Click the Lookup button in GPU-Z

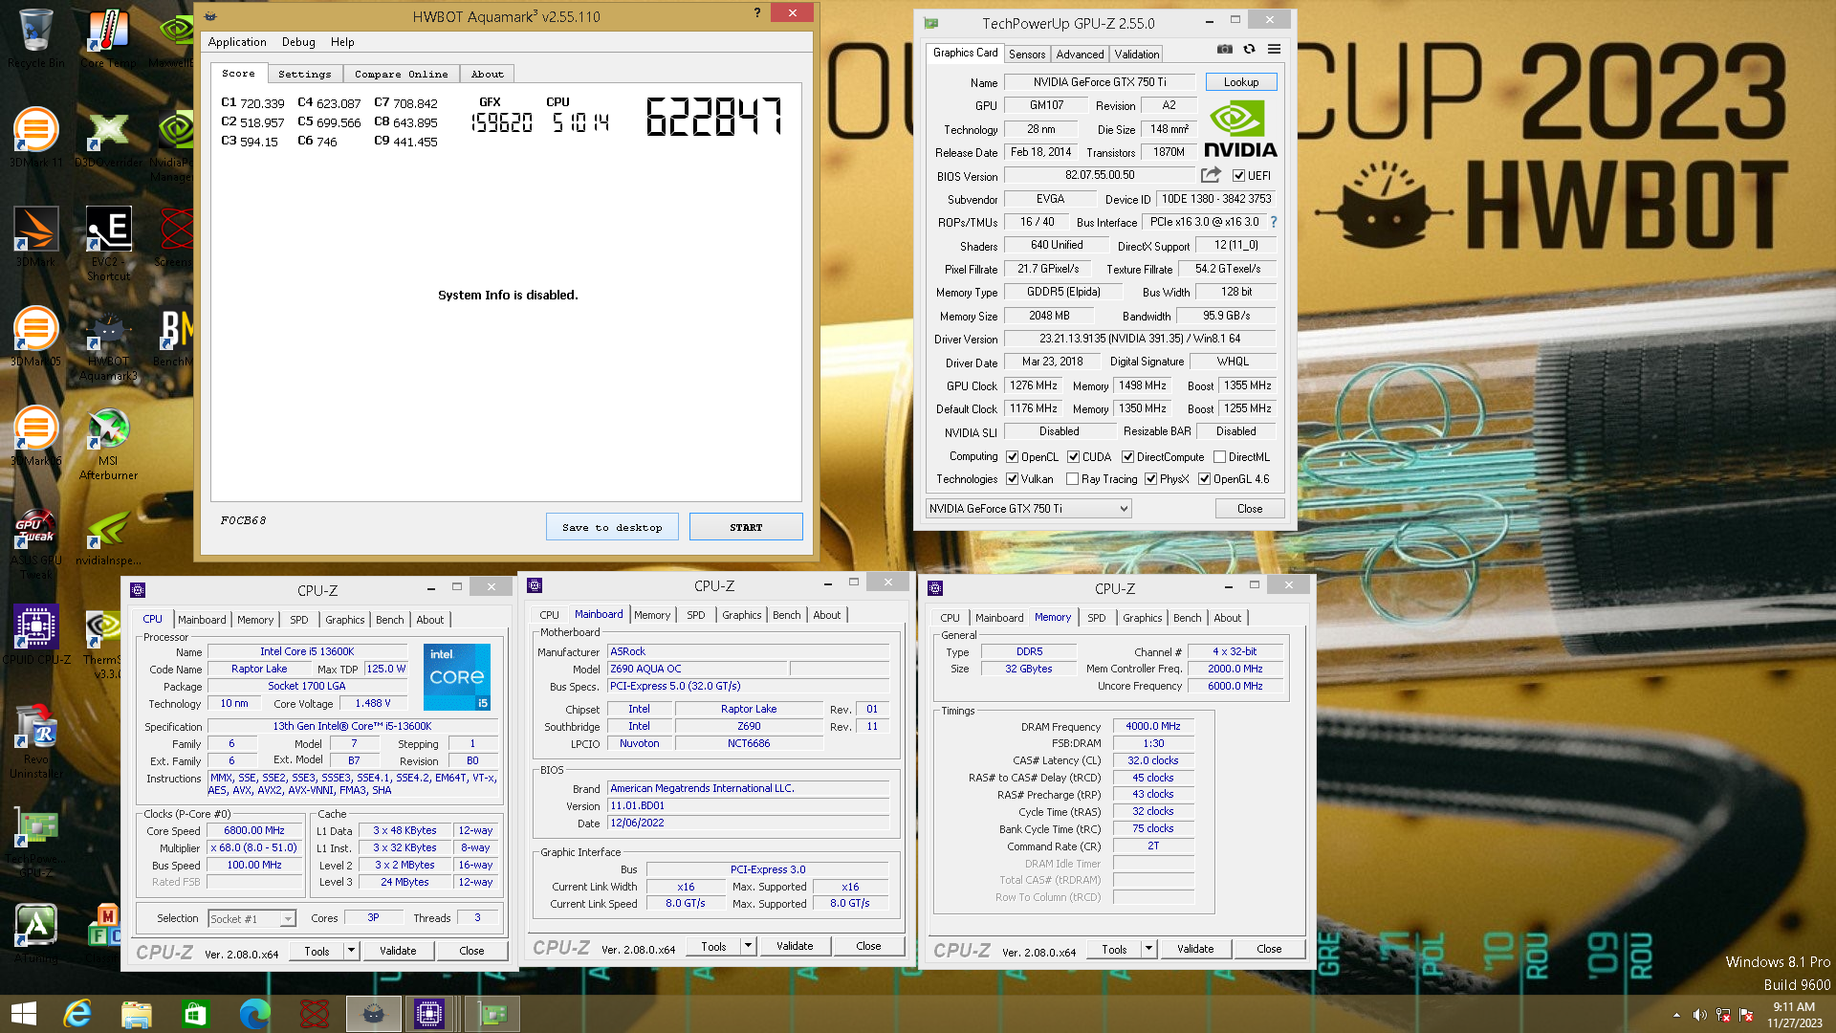coord(1240,82)
